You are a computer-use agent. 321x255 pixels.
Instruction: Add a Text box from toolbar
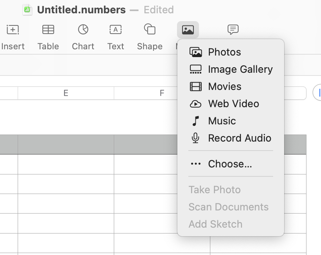pyautogui.click(x=115, y=30)
